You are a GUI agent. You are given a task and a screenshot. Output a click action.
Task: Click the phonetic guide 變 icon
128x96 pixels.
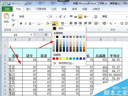pyautogui.click(x=62, y=24)
